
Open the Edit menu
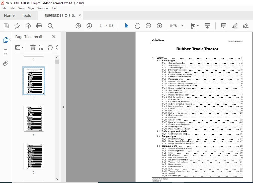coord(12,8)
